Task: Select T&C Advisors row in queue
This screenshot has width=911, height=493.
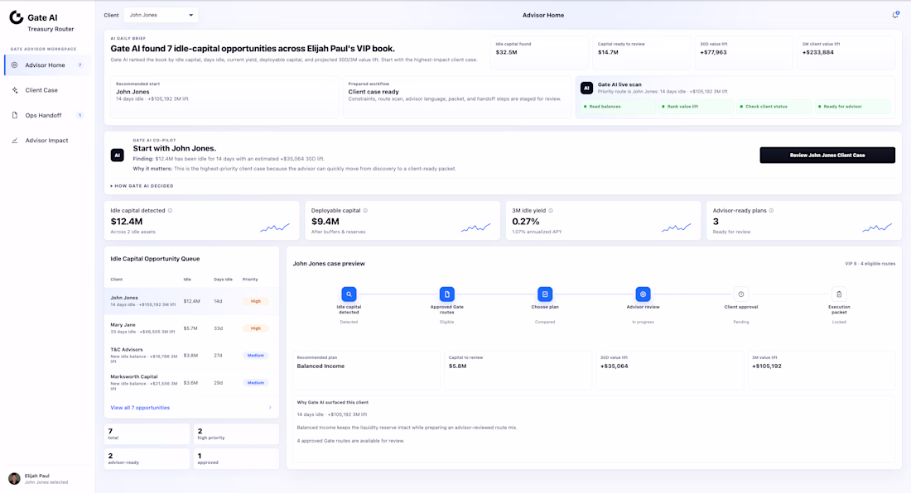Action: pyautogui.click(x=192, y=356)
